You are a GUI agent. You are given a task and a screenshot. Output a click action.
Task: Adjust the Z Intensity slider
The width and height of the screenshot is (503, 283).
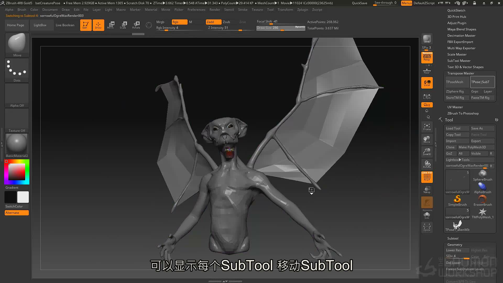231,28
